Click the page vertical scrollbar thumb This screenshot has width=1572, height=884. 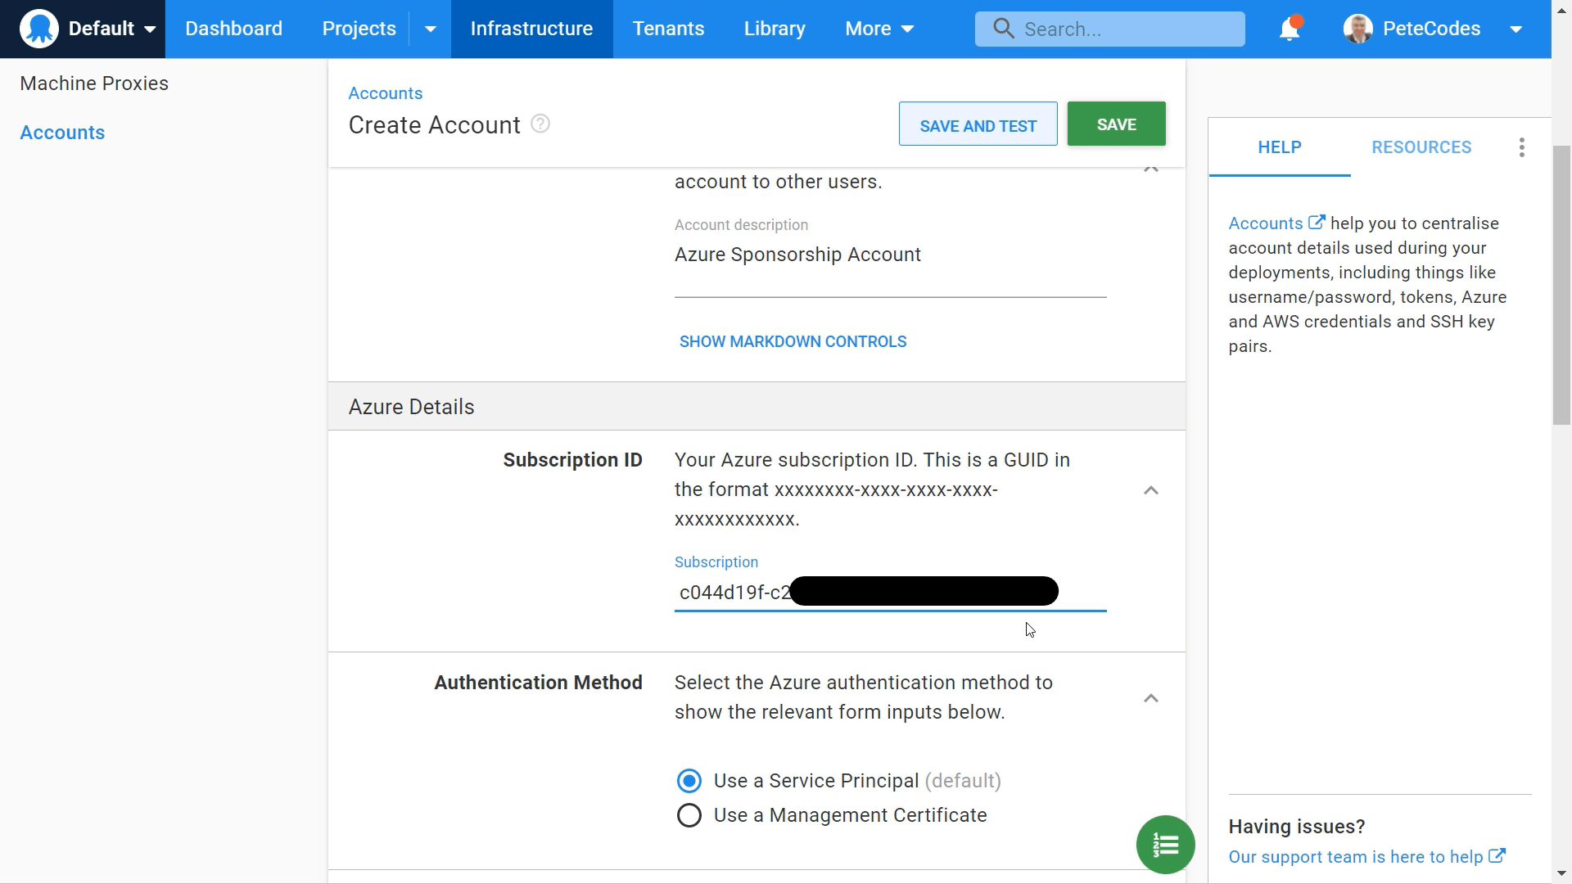[x=1561, y=285]
